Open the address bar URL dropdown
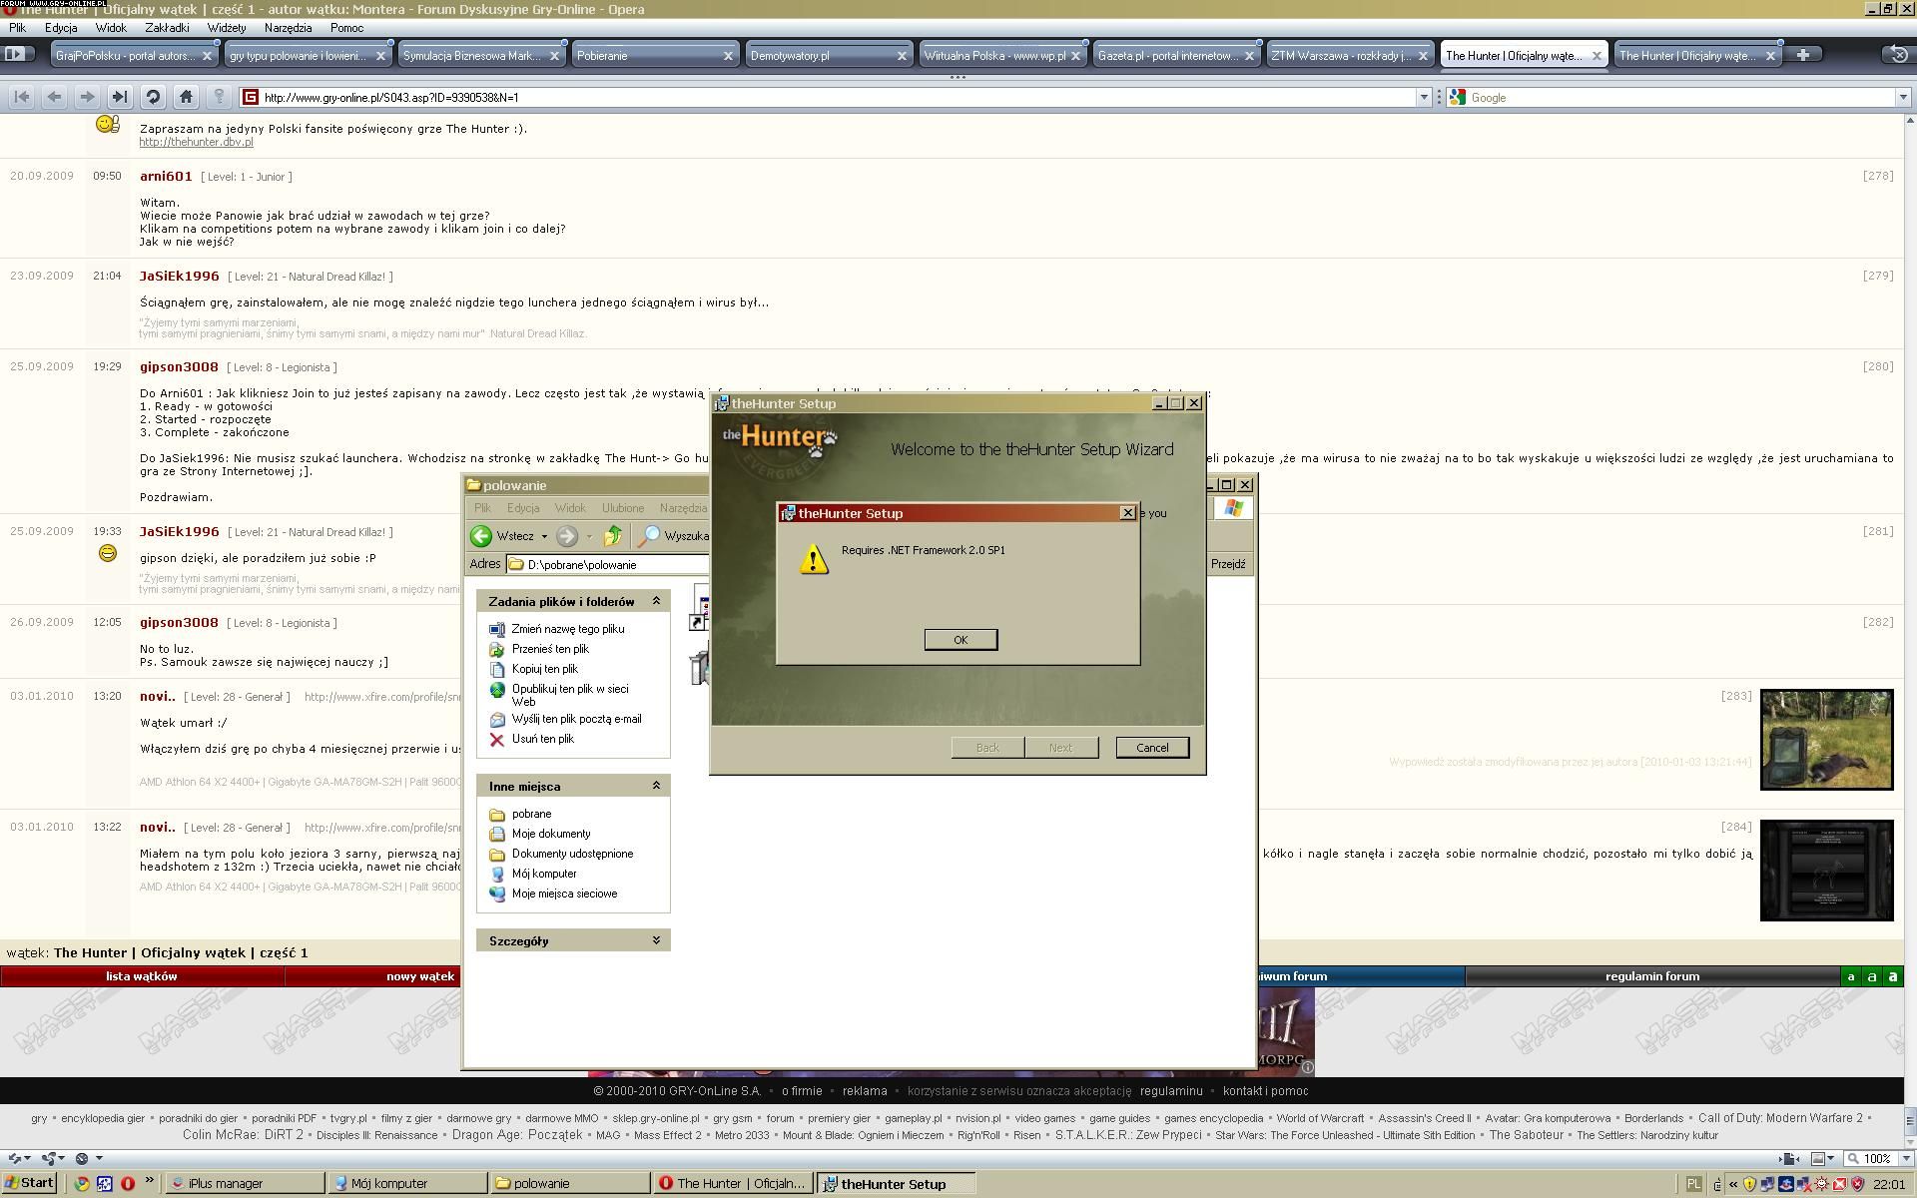Screen dimensions: 1917x1198 1424,97
